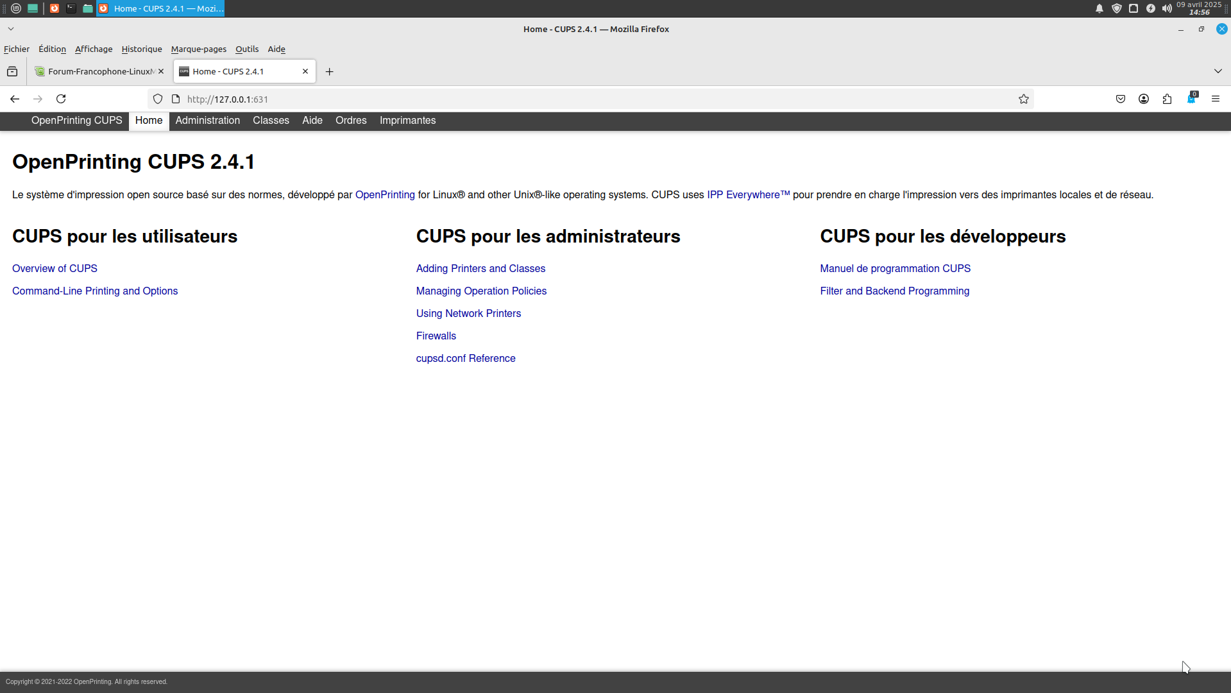Image resolution: width=1231 pixels, height=693 pixels.
Task: Open Filter and Backend Programming
Action: 894,291
